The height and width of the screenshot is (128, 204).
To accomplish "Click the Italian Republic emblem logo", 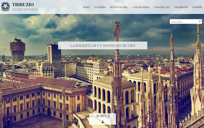I will 5,7.
